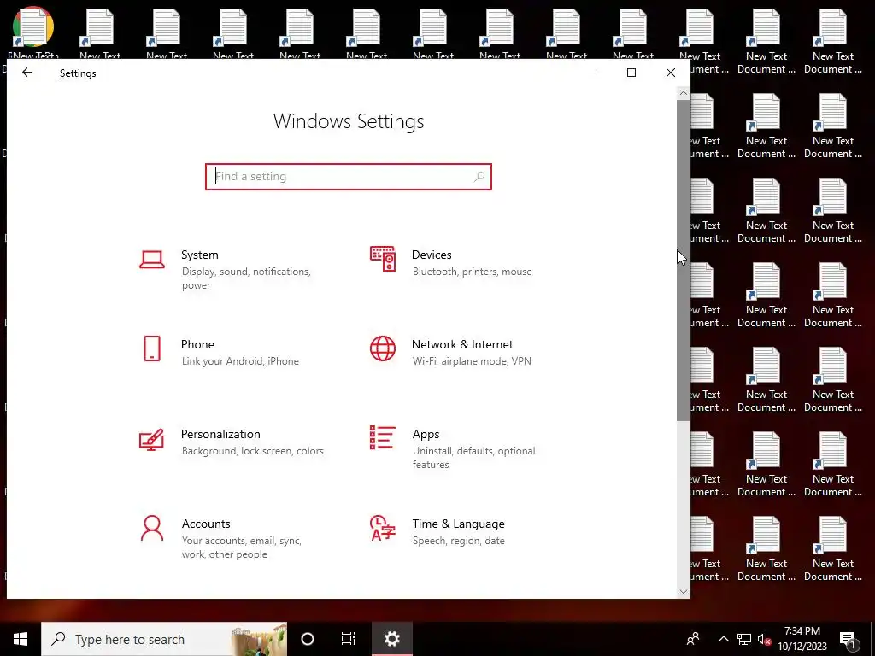The image size is (875, 656).
Task: Show hidden tray icons chevron
Action: tap(723, 639)
